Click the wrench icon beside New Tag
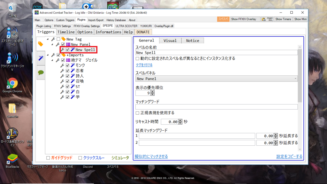Image resolution: width=327 pixels, height=184 pixels. [53, 39]
